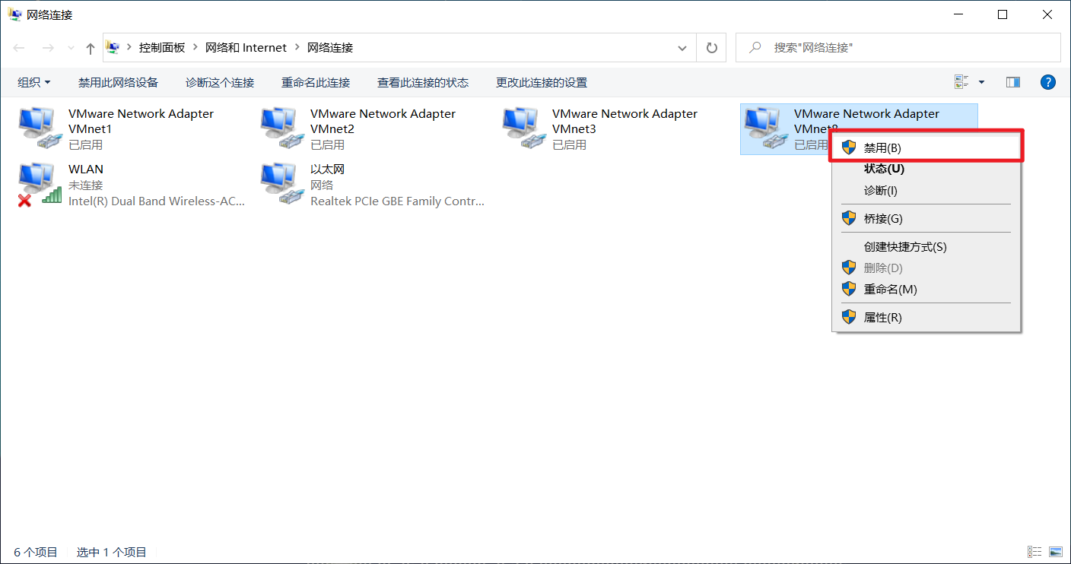Expand the view options dropdown arrow
The image size is (1071, 564).
click(x=981, y=82)
